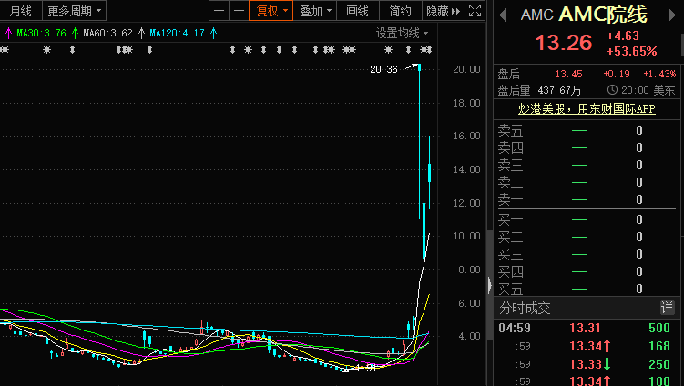Click the 详 details button in 分时成交

667,309
